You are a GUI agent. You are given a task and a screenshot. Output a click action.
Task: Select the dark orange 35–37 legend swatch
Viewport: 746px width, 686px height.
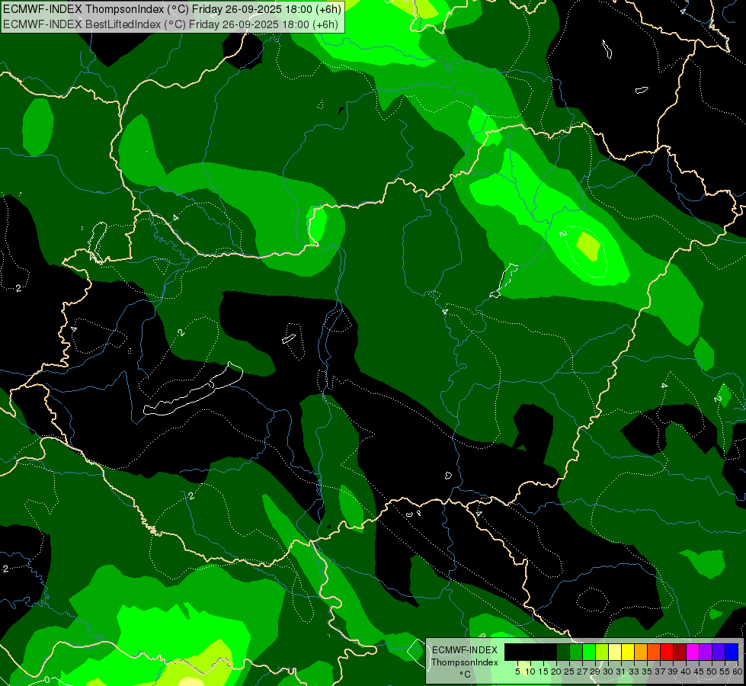click(x=654, y=652)
